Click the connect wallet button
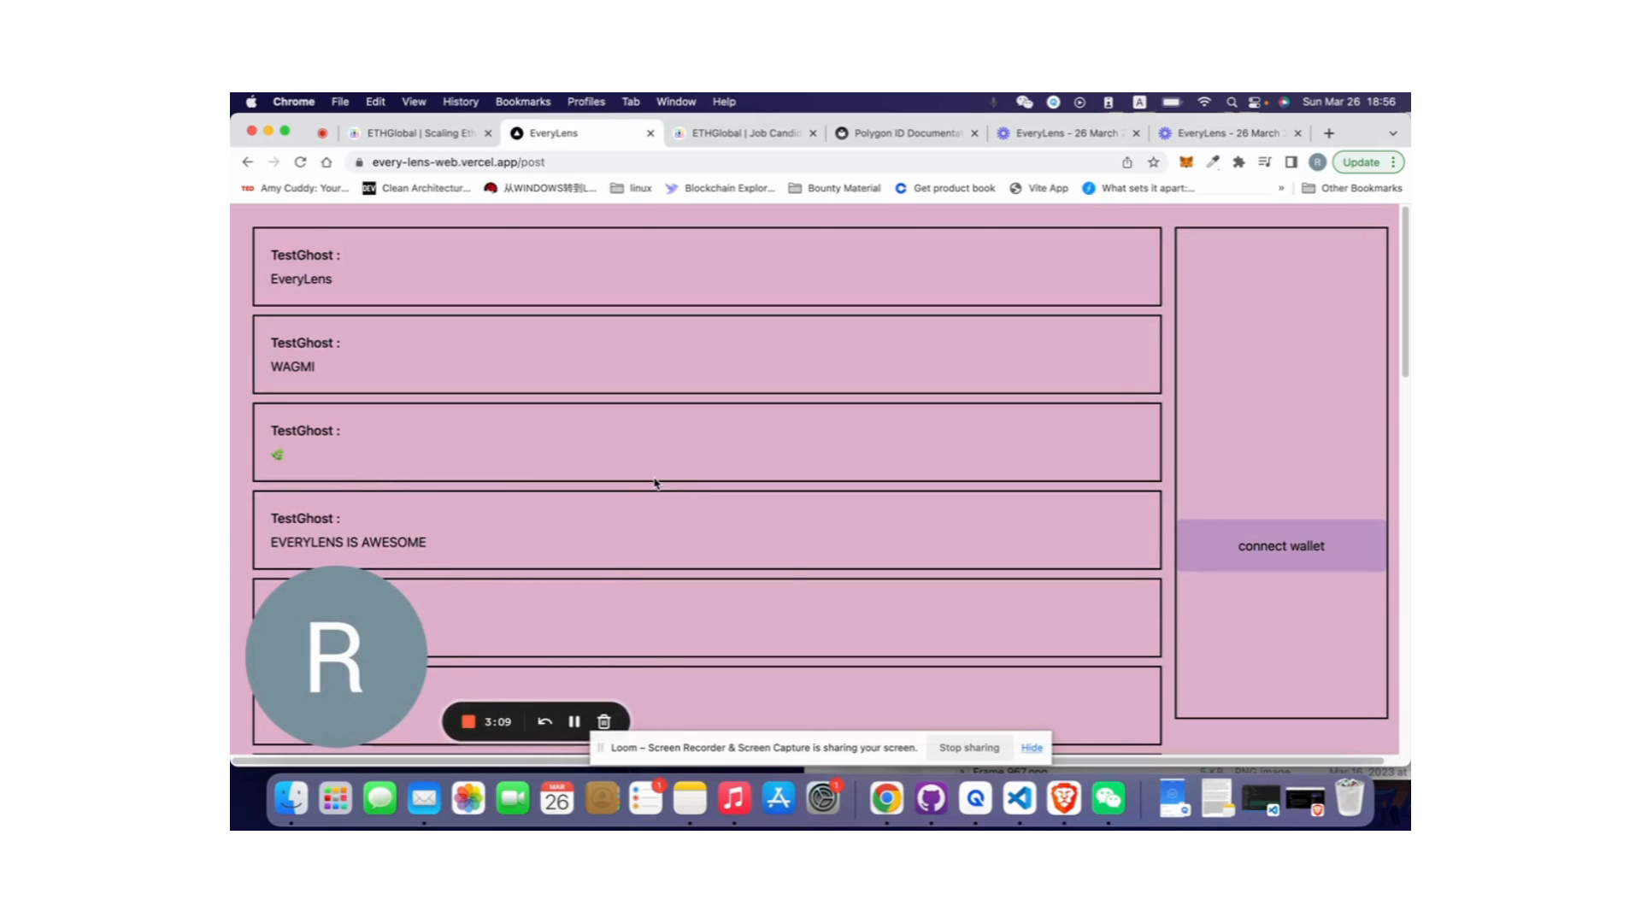 click(1281, 545)
